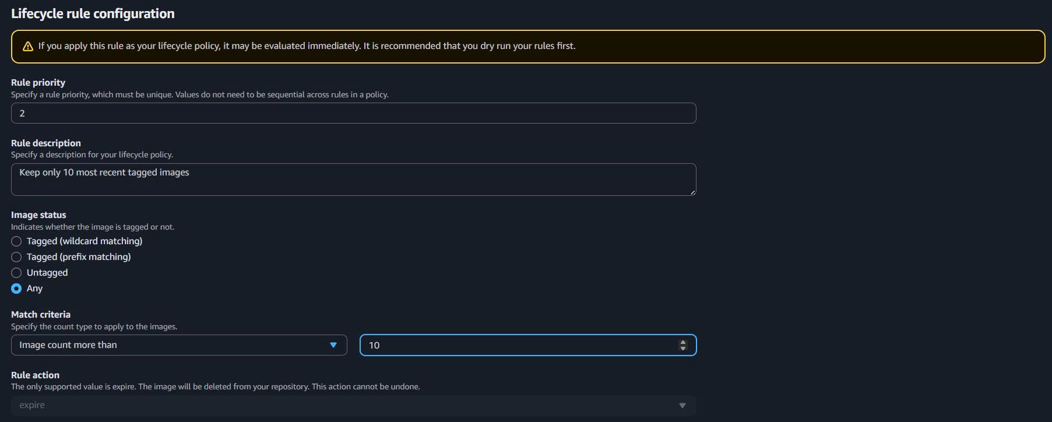The width and height of the screenshot is (1052, 422).
Task: Click into the Rule description text area
Action: (x=353, y=179)
